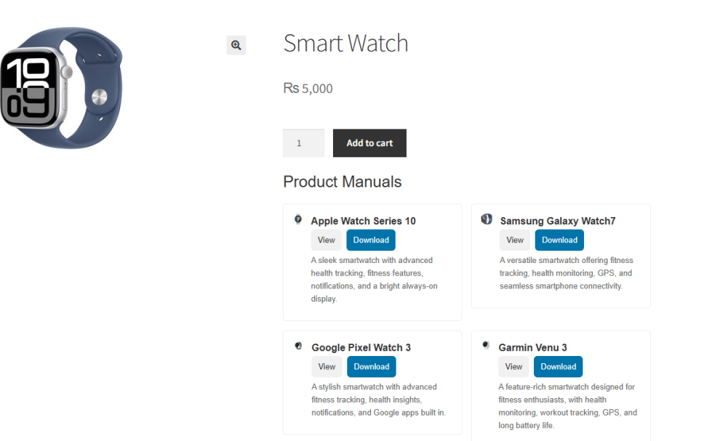Click the Google Pixel Watch 3 title
Image resolution: width=712 pixels, height=441 pixels.
point(361,347)
